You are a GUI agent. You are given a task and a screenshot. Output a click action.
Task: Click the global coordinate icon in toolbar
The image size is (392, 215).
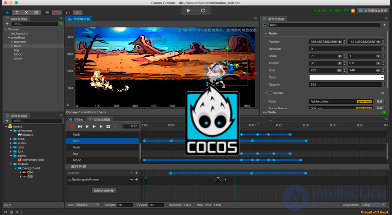coord(77,13)
